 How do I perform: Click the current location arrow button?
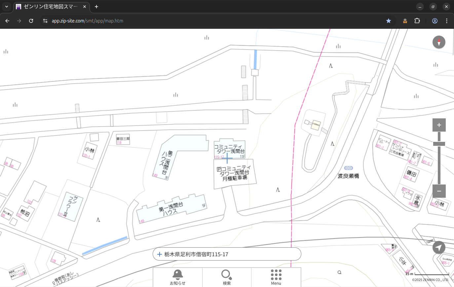pyautogui.click(x=439, y=248)
